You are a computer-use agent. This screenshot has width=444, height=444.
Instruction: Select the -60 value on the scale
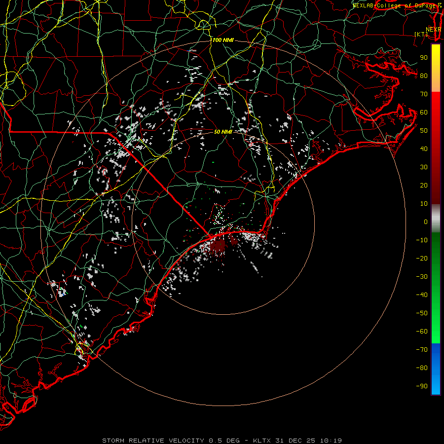click(x=422, y=332)
